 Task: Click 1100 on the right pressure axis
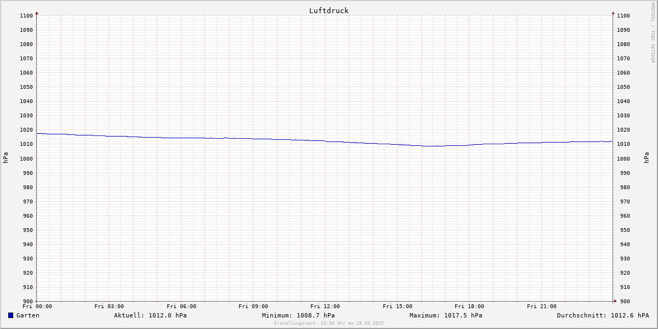pos(623,16)
